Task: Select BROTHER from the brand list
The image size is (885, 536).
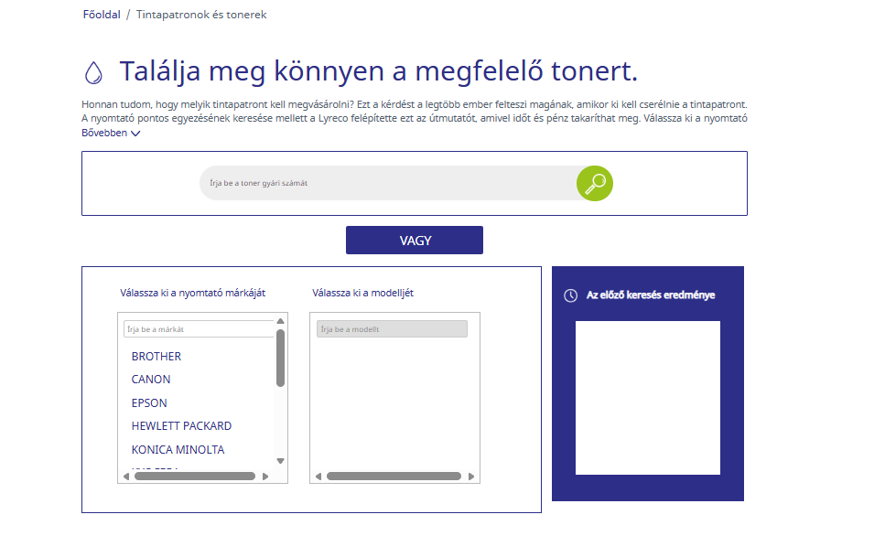Action: [x=156, y=357]
